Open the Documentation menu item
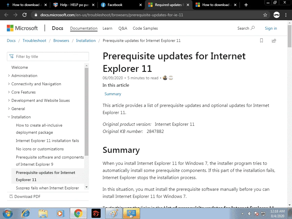 point(84,28)
